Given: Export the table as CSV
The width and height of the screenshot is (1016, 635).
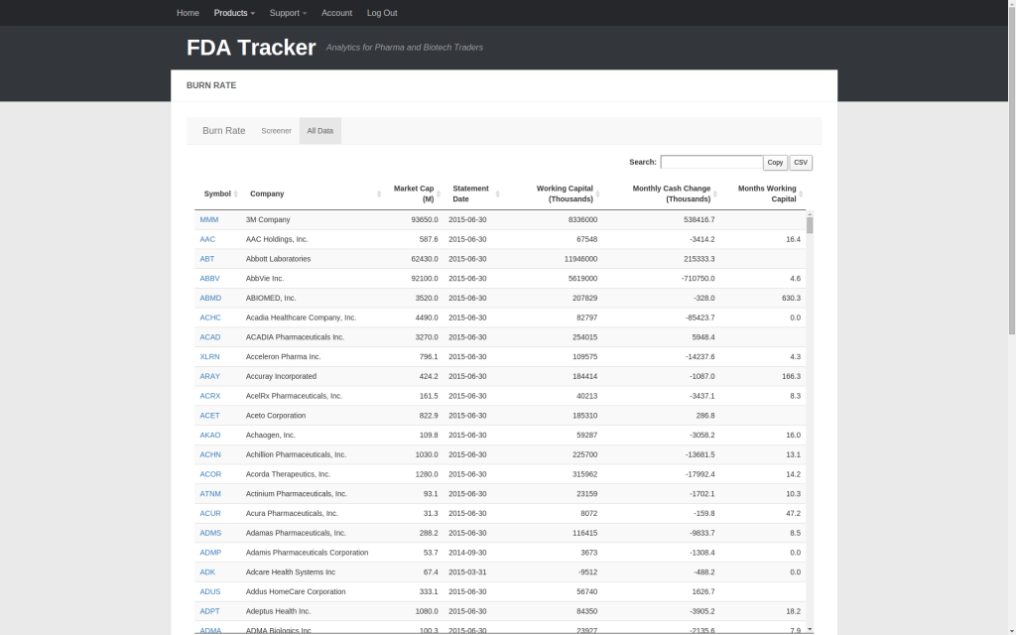Looking at the screenshot, I should tap(801, 163).
